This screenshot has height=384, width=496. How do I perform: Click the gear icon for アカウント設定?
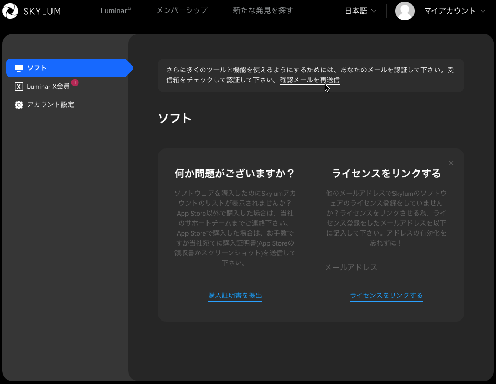19,105
